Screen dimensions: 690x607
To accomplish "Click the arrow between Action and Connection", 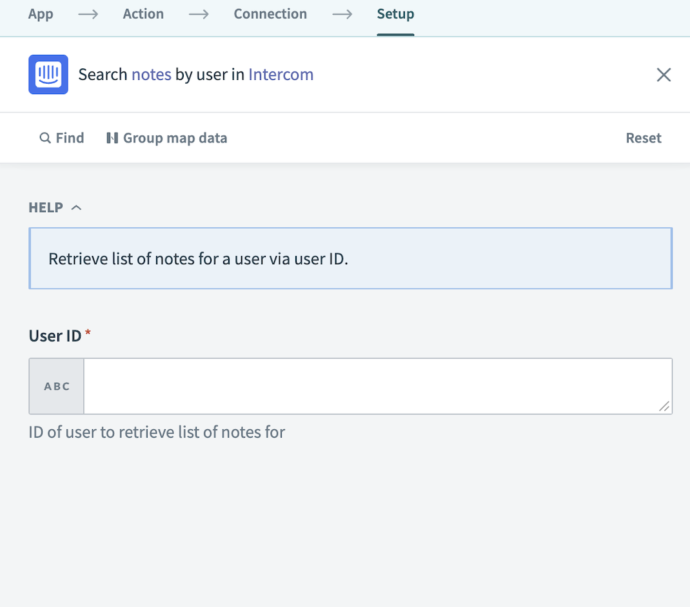I will (x=199, y=14).
